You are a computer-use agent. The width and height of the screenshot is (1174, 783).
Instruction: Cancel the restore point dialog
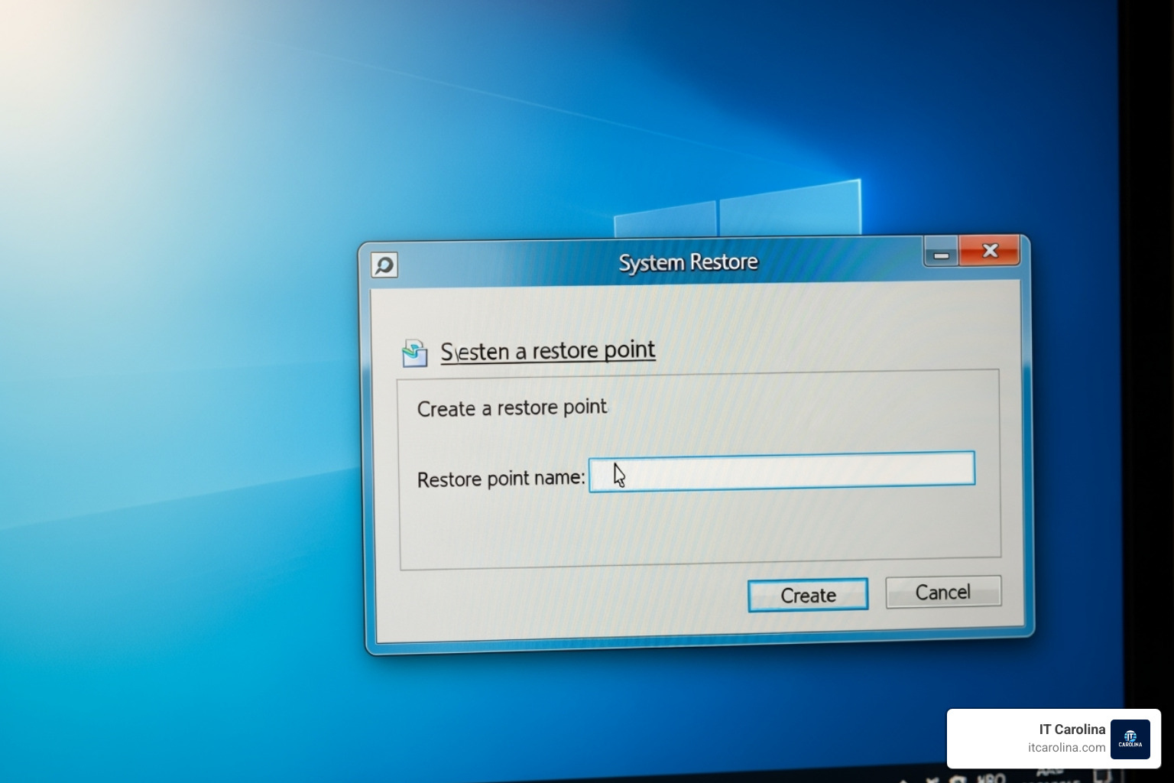click(942, 593)
